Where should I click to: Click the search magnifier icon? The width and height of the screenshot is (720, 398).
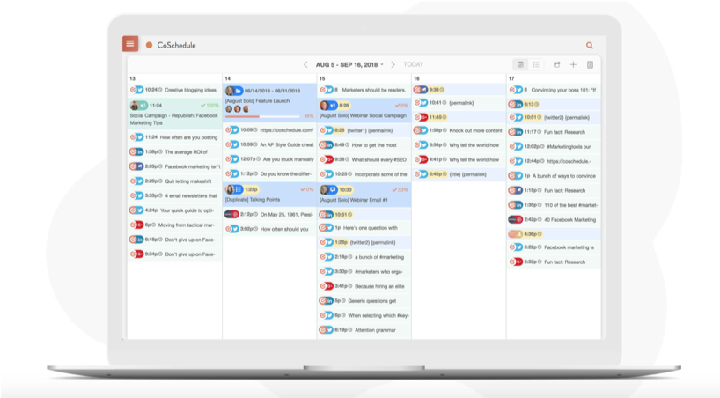pyautogui.click(x=590, y=45)
